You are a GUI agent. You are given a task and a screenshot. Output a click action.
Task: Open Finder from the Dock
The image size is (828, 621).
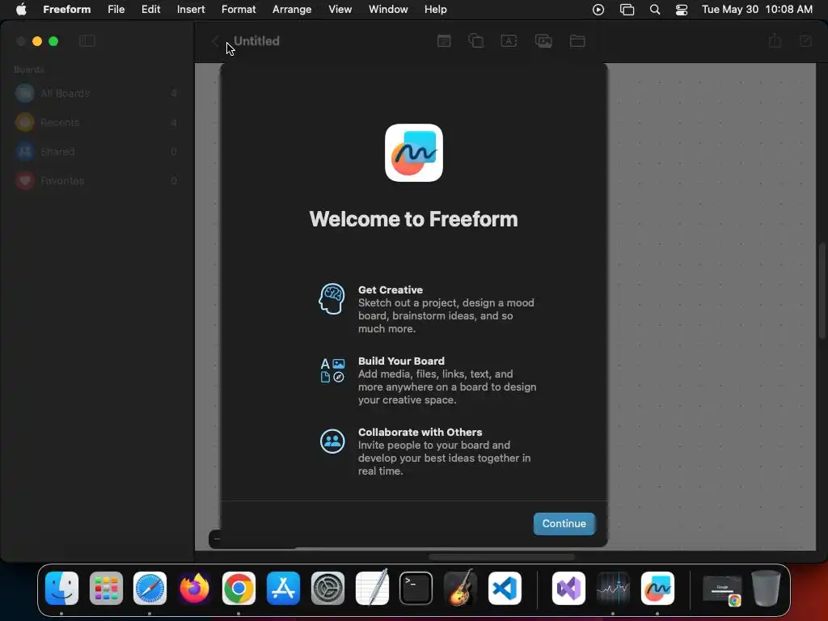coord(61,589)
